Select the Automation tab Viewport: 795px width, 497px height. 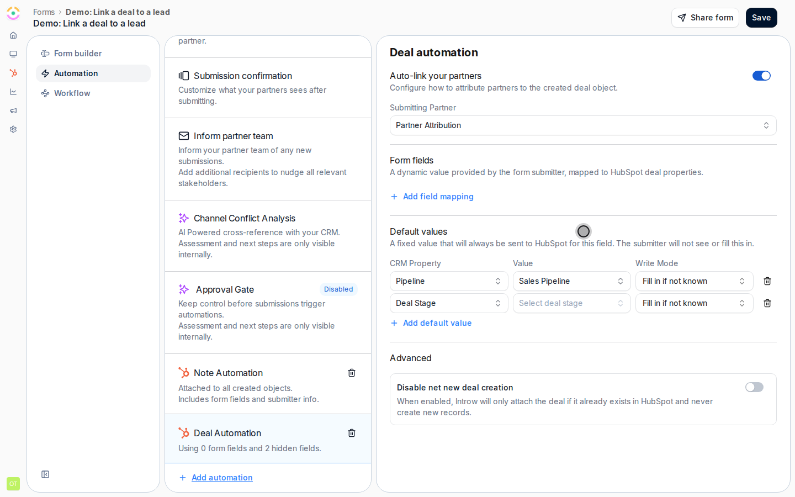pos(93,73)
